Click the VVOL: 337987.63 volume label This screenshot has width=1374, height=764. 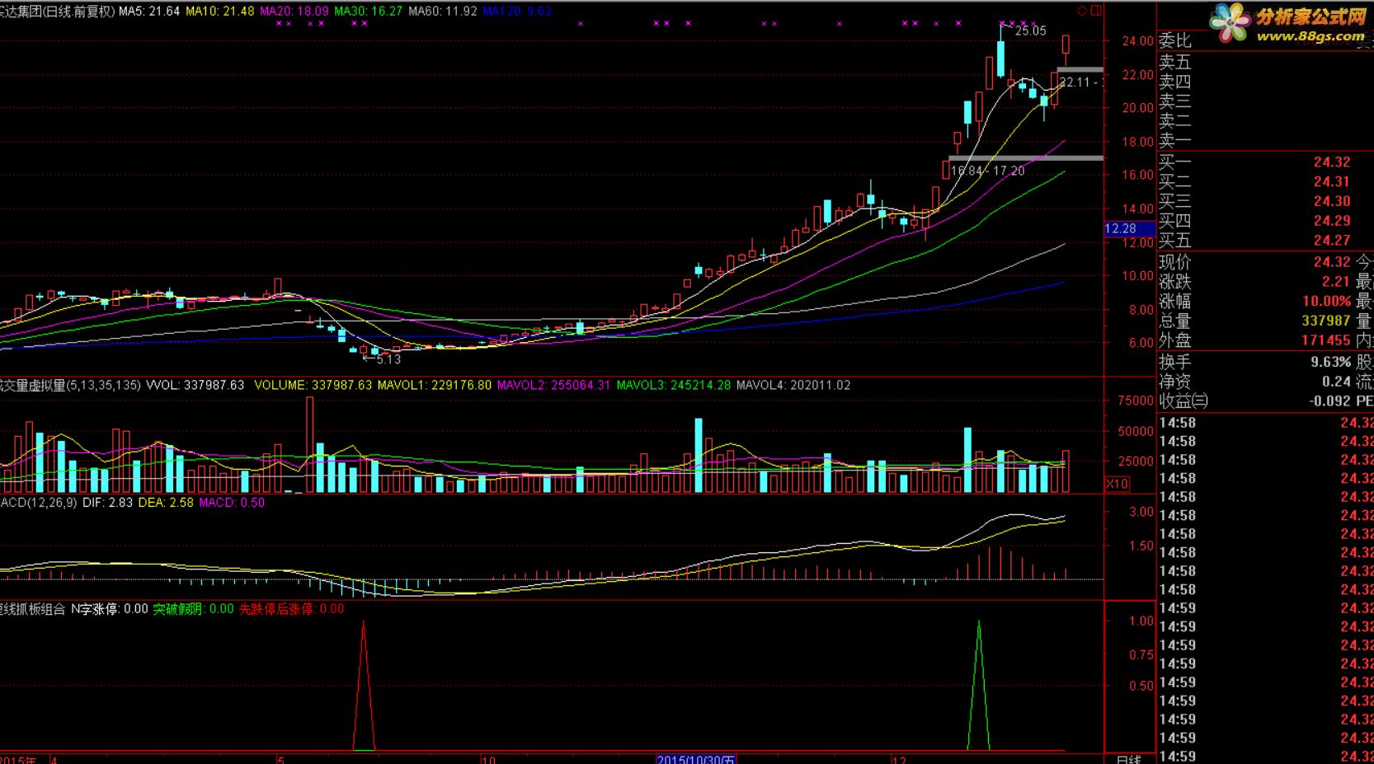pyautogui.click(x=195, y=385)
